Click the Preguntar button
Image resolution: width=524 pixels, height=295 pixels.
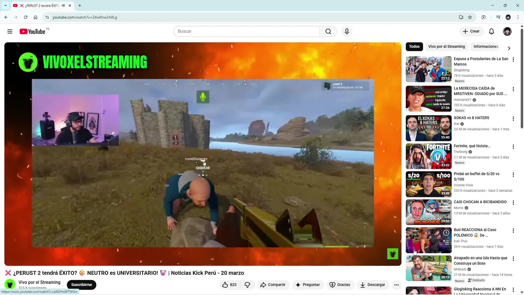coord(307,285)
